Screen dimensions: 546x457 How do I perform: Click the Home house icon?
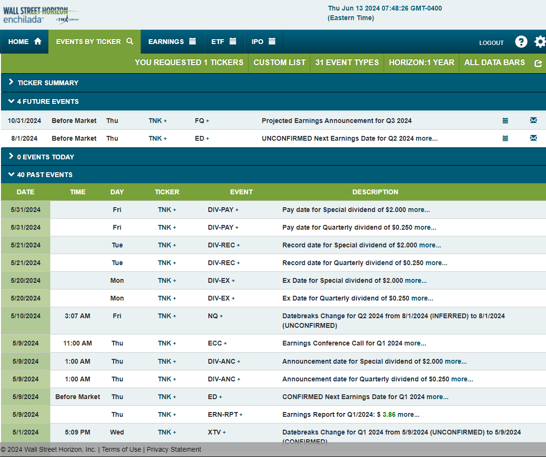click(x=38, y=41)
